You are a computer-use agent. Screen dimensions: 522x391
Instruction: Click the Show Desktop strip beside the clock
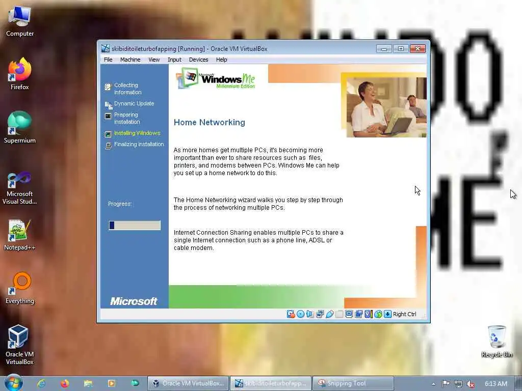518,383
